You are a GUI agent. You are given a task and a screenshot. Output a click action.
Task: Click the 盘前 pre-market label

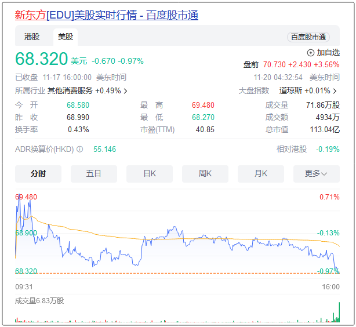251,65
